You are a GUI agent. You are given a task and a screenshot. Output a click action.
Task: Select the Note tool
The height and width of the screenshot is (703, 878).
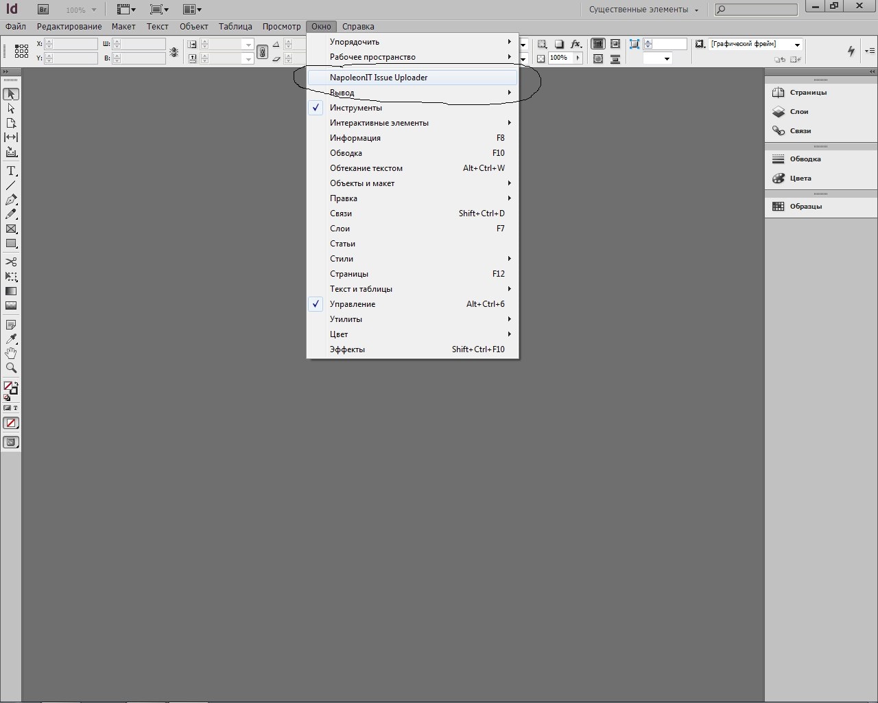(x=11, y=324)
